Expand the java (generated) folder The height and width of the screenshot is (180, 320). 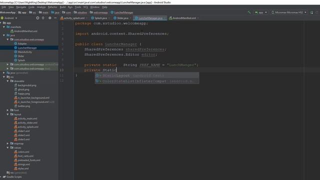(x=4, y=72)
